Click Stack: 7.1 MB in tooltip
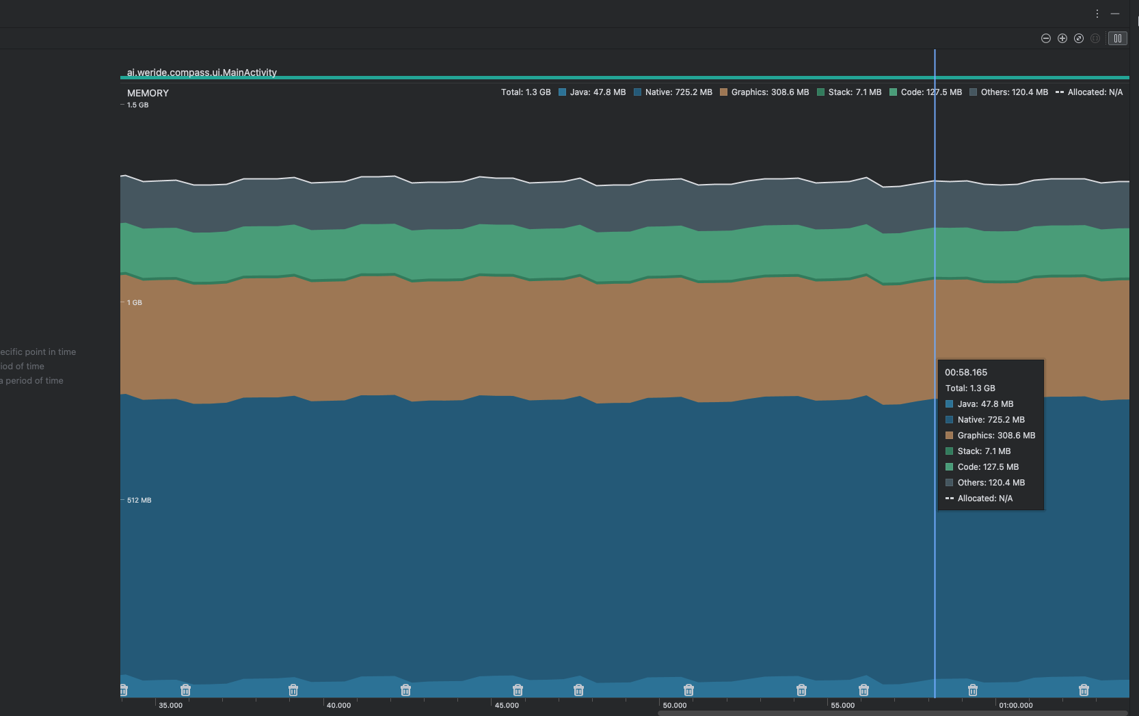Screen dimensions: 1139x716 tap(984, 451)
